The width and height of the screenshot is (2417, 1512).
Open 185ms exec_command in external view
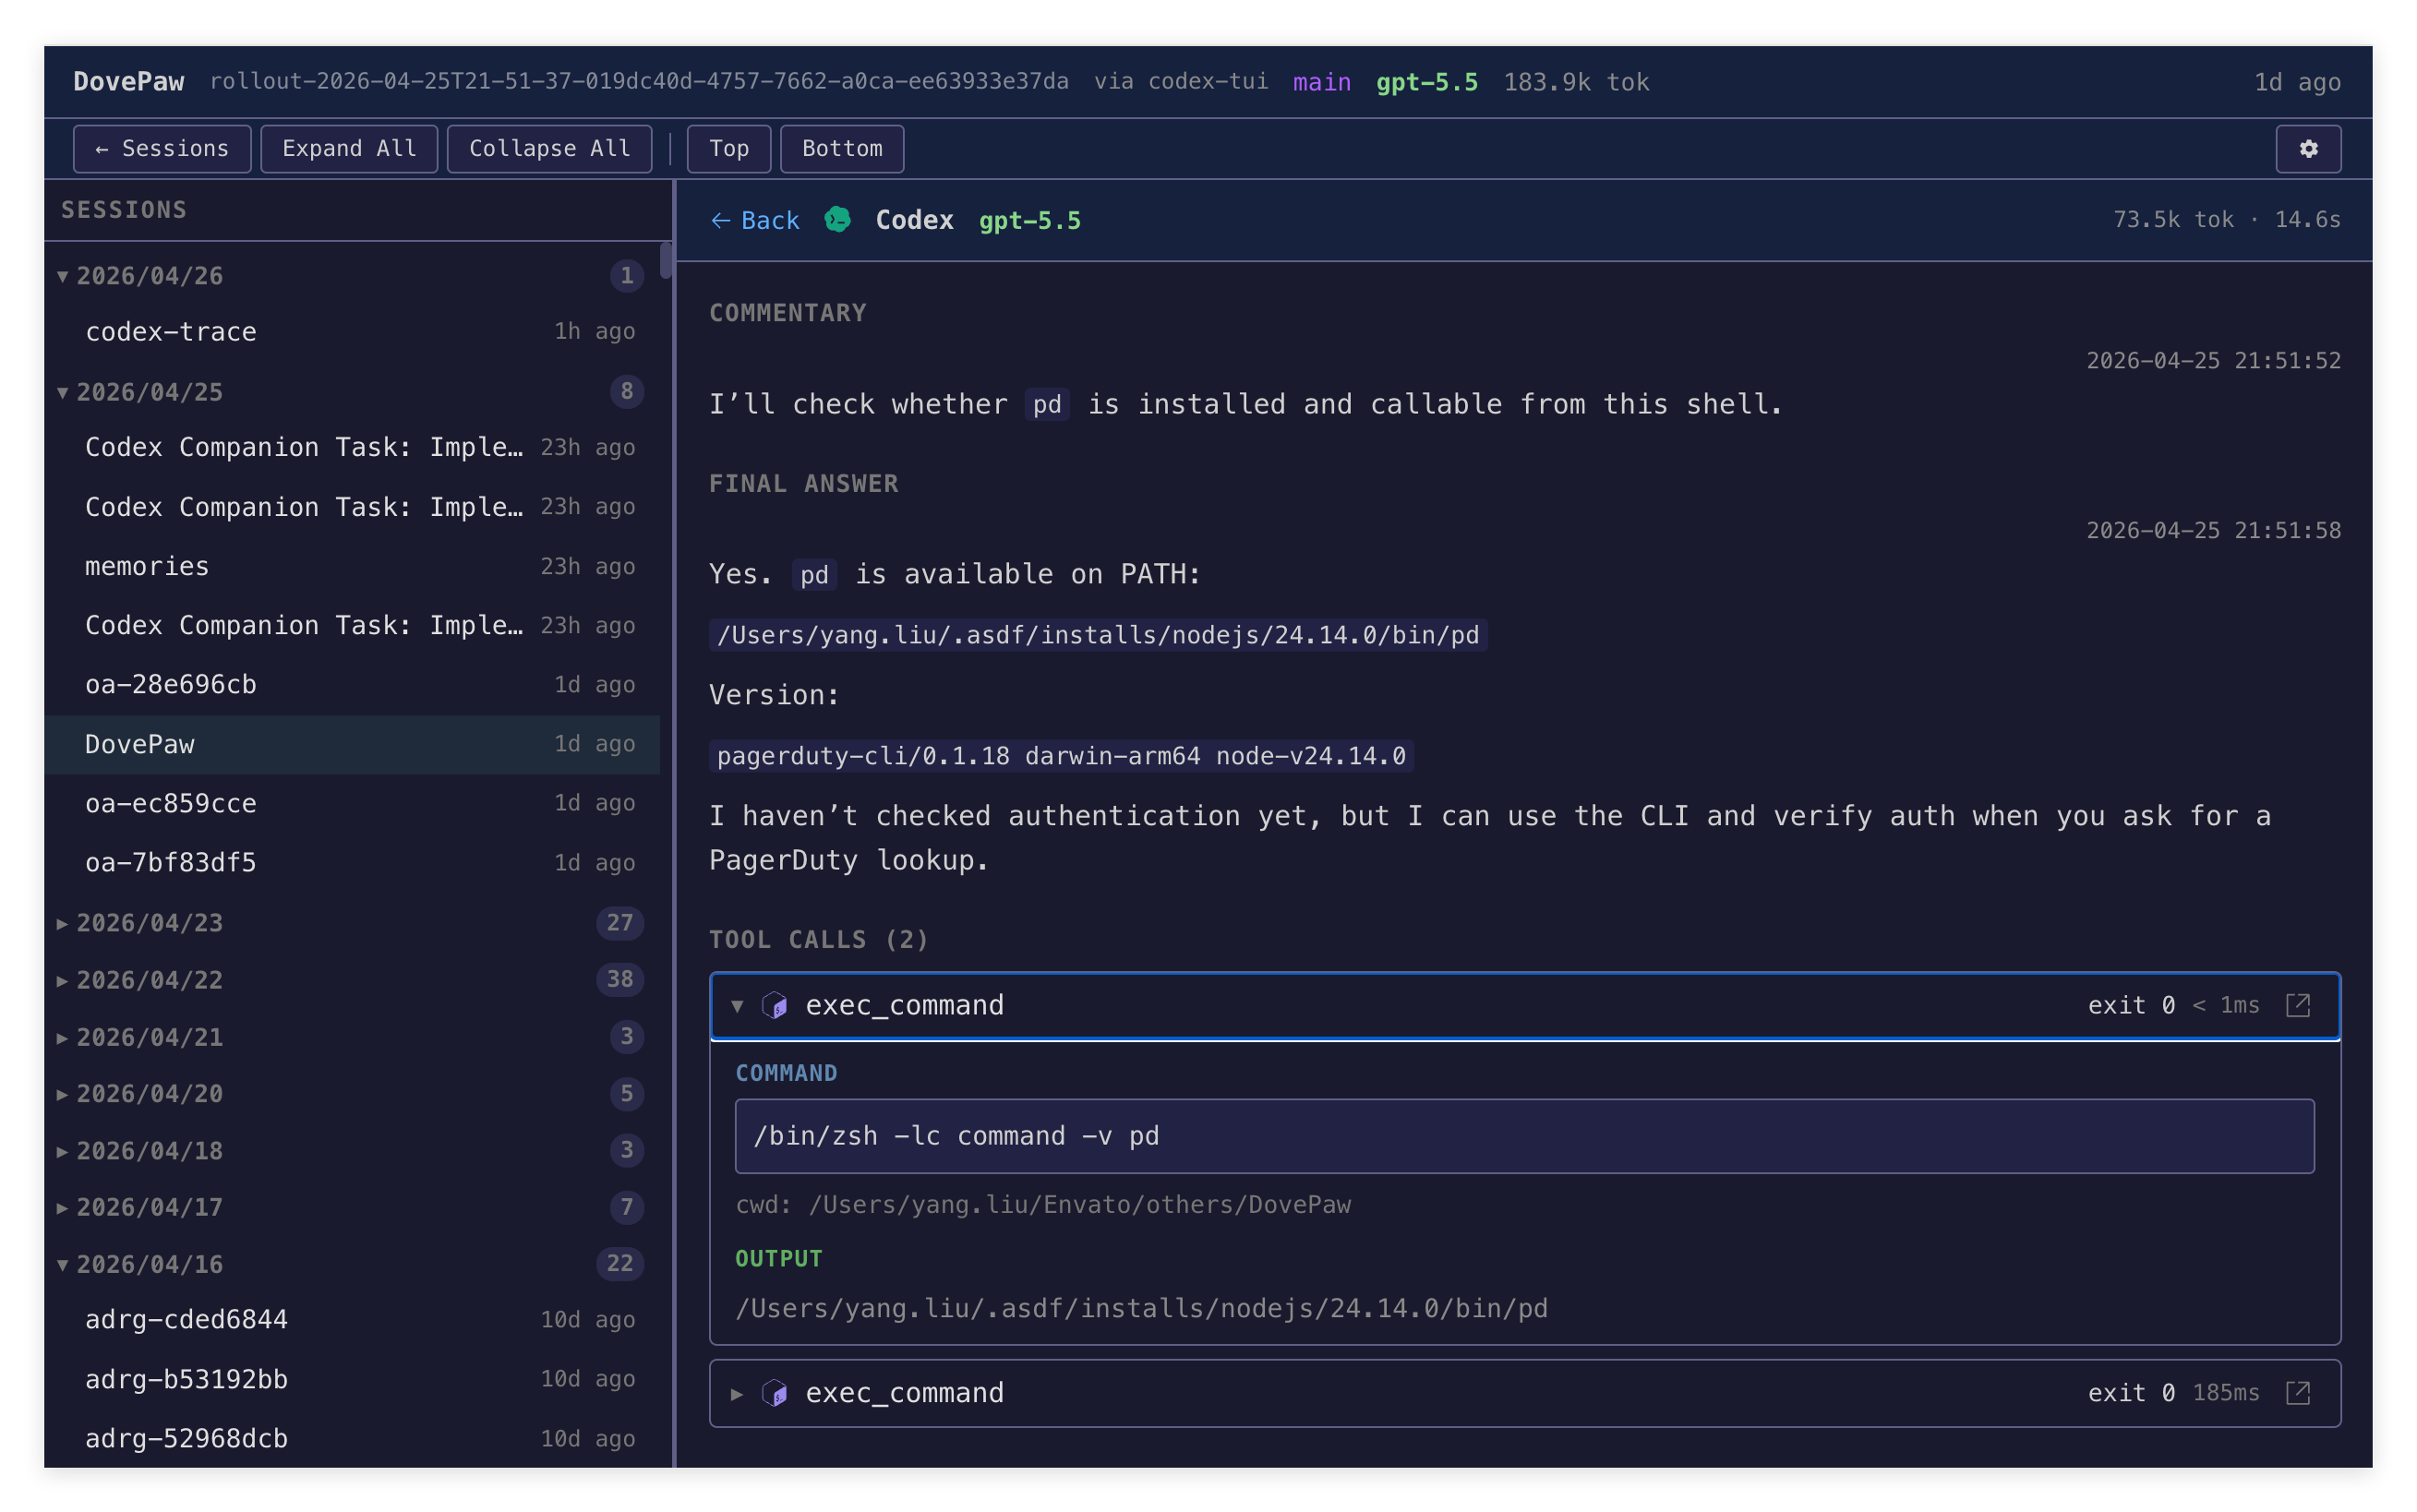click(2297, 1392)
